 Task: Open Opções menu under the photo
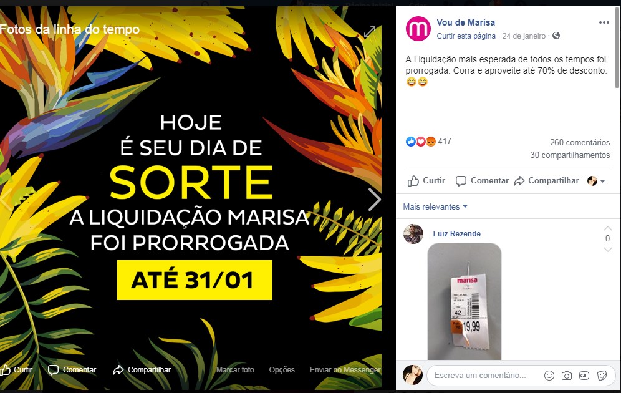[x=282, y=370]
